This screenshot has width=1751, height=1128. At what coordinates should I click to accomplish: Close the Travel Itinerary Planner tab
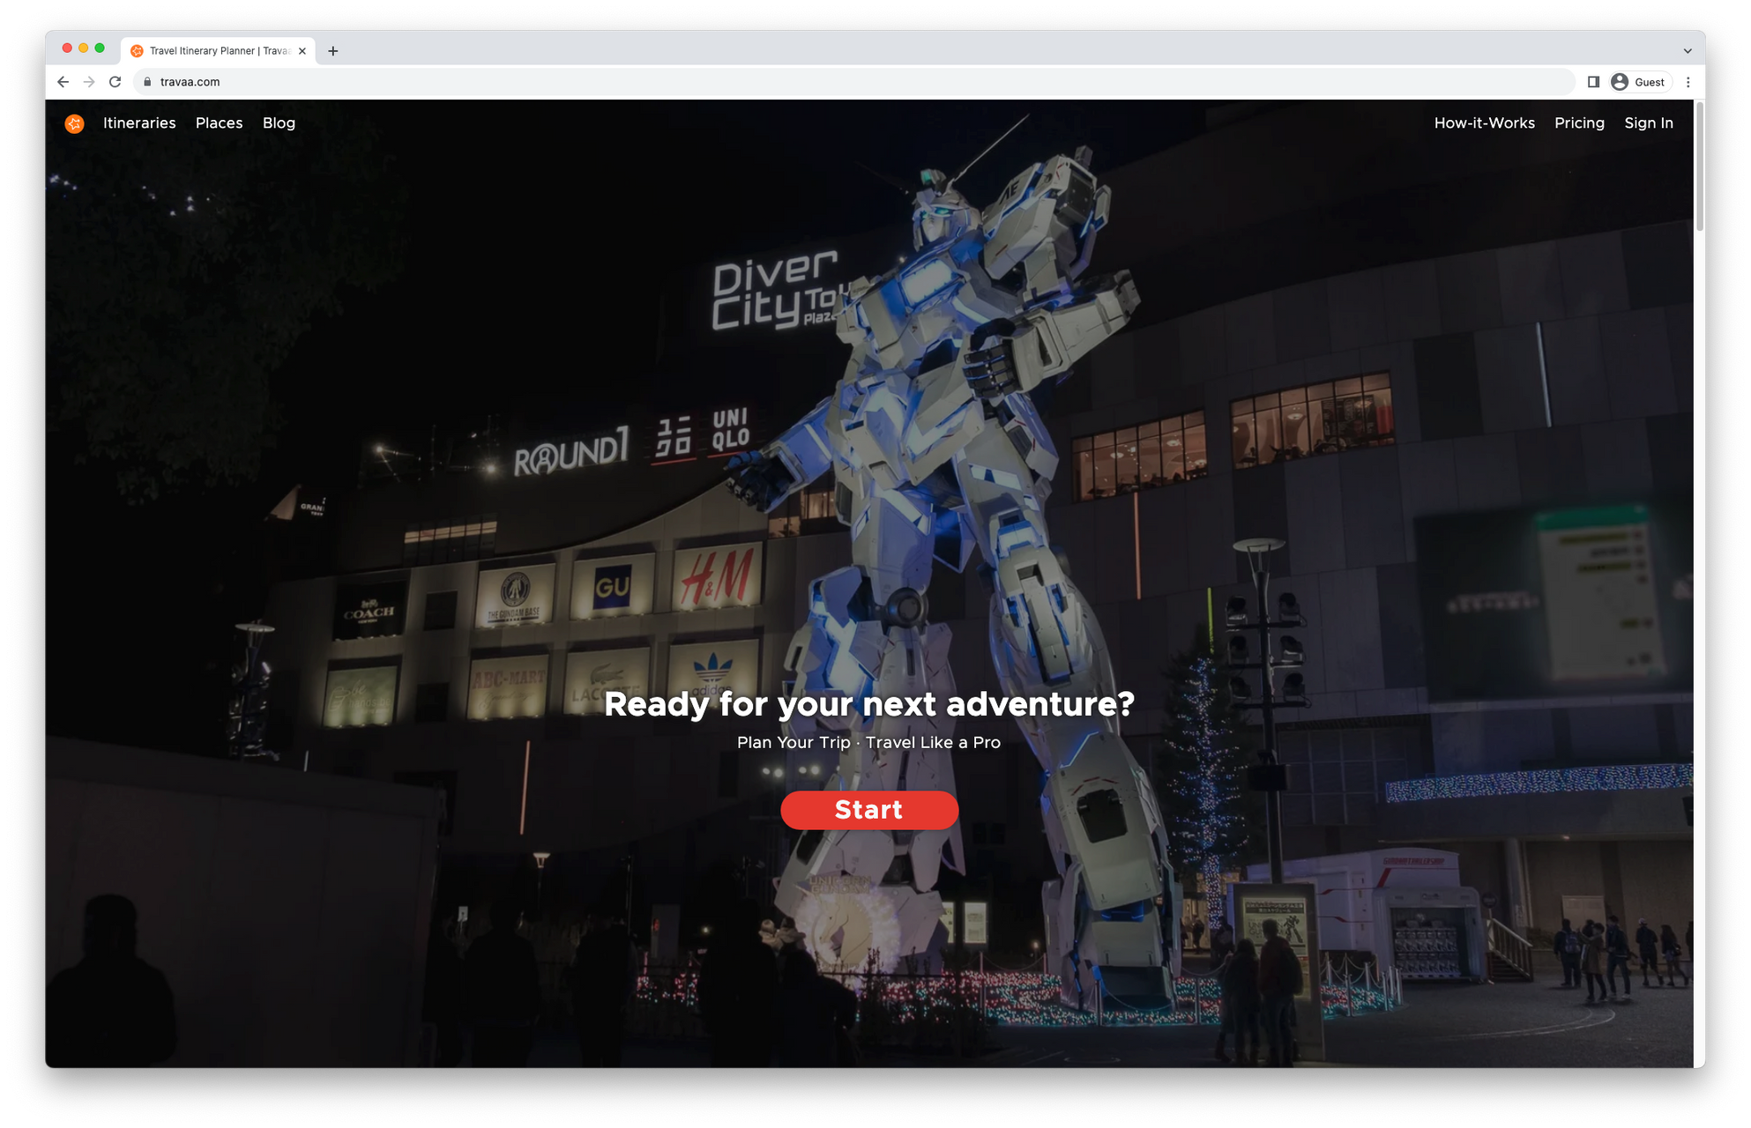(x=302, y=51)
